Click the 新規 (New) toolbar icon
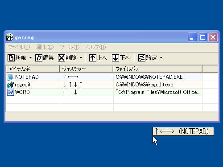The width and height of the screenshot is (223, 167). tap(11, 58)
